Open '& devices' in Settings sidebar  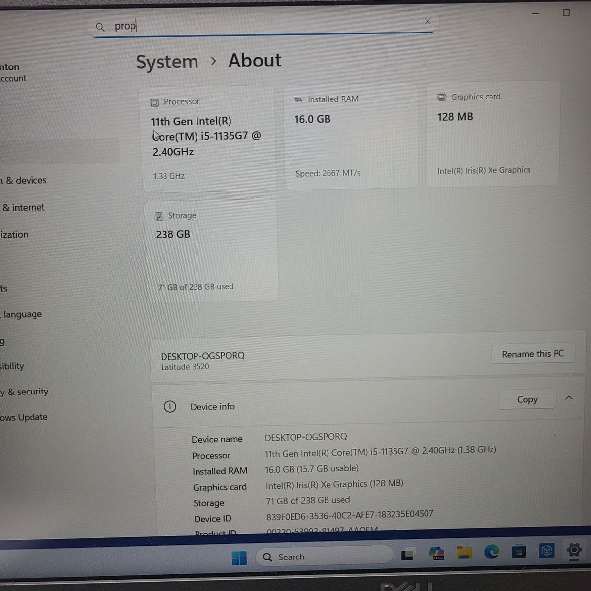pos(24,180)
